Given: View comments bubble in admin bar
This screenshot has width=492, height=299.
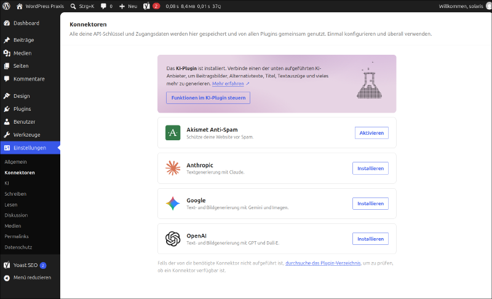Looking at the screenshot, I should coord(106,6).
